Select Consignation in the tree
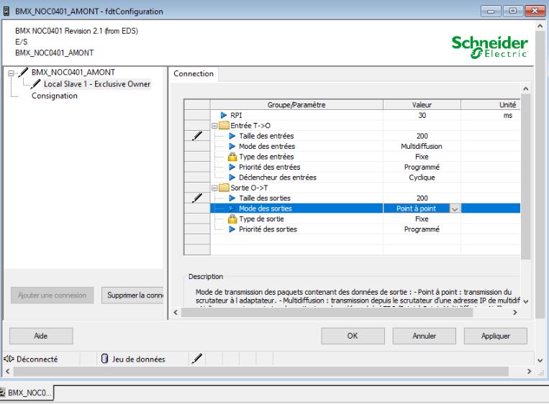549x404 pixels. [54, 96]
